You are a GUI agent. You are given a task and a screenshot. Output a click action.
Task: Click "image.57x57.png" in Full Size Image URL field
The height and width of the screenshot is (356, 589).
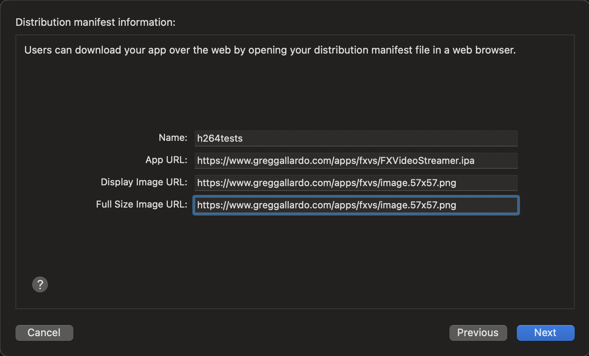pyautogui.click(x=418, y=205)
